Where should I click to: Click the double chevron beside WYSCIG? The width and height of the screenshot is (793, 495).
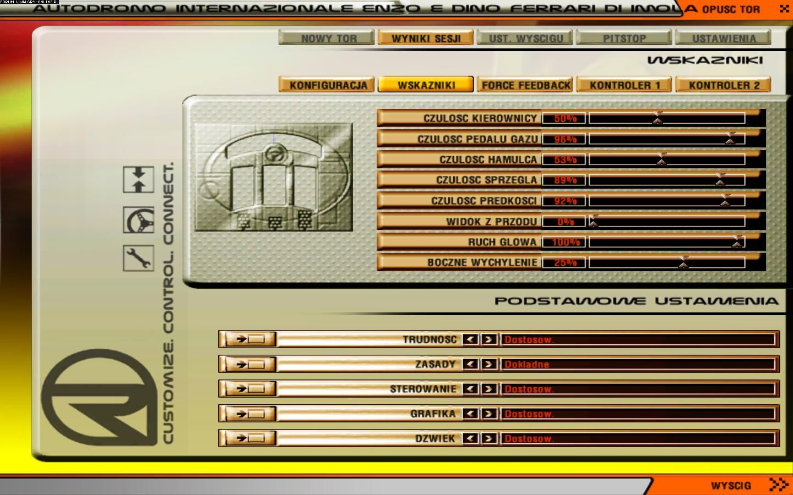click(x=778, y=485)
